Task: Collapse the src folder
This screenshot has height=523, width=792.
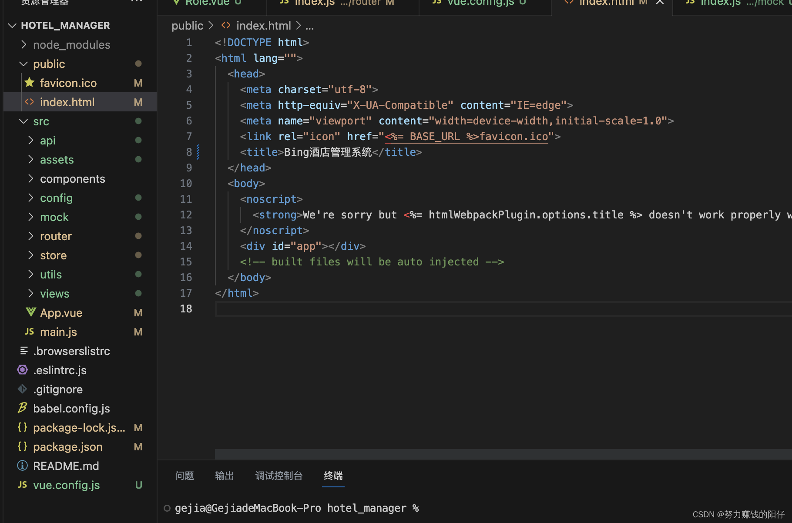Action: tap(23, 121)
